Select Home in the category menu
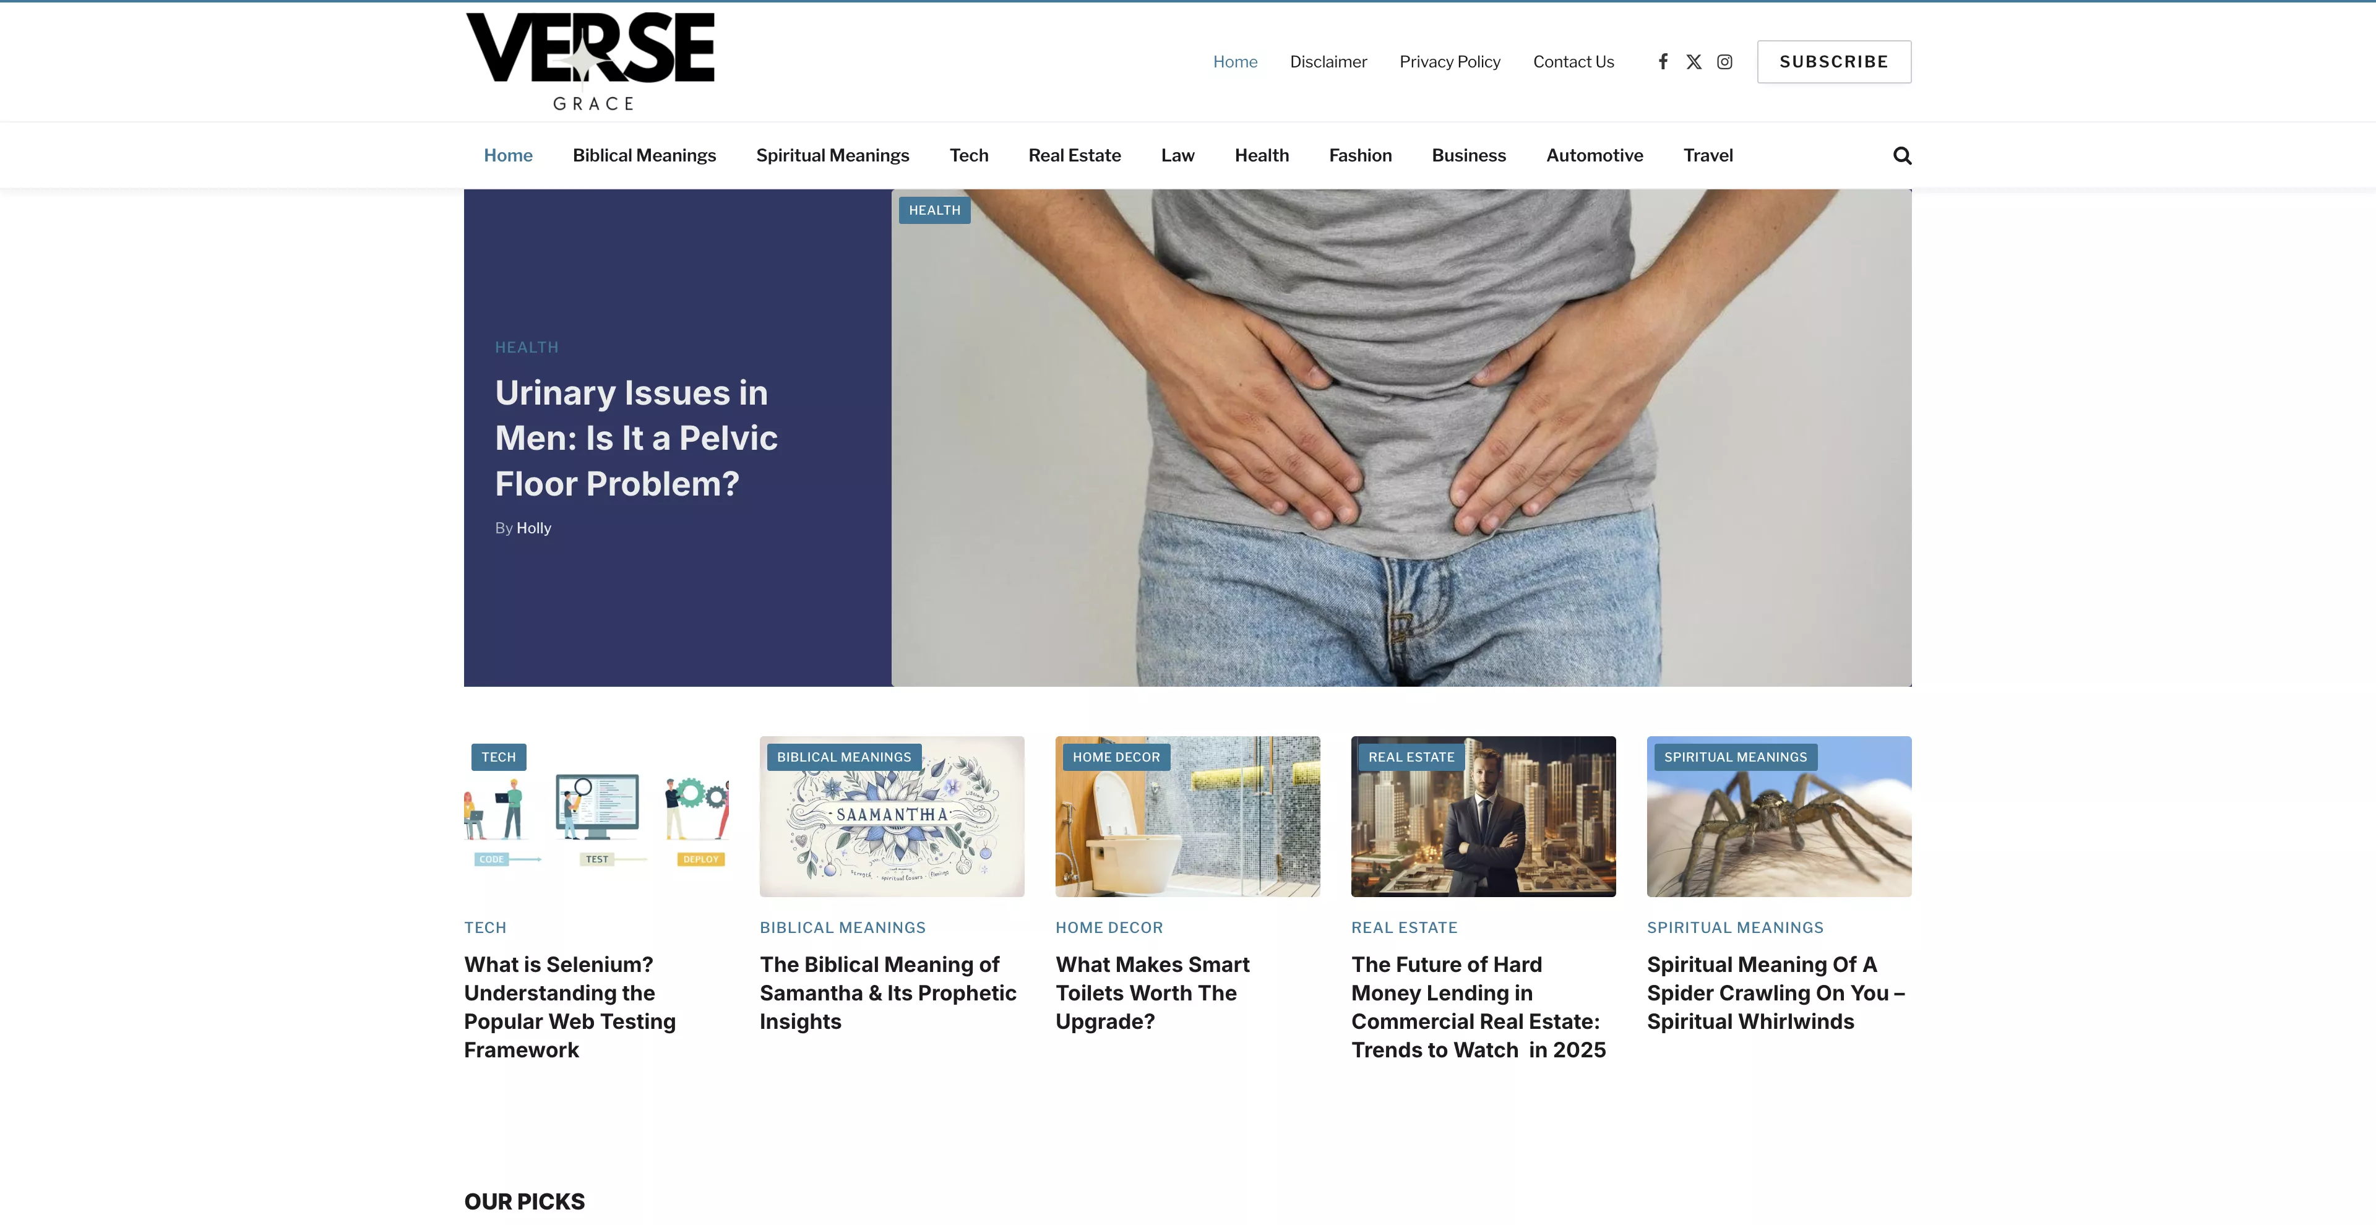The image size is (2376, 1225). [x=508, y=156]
